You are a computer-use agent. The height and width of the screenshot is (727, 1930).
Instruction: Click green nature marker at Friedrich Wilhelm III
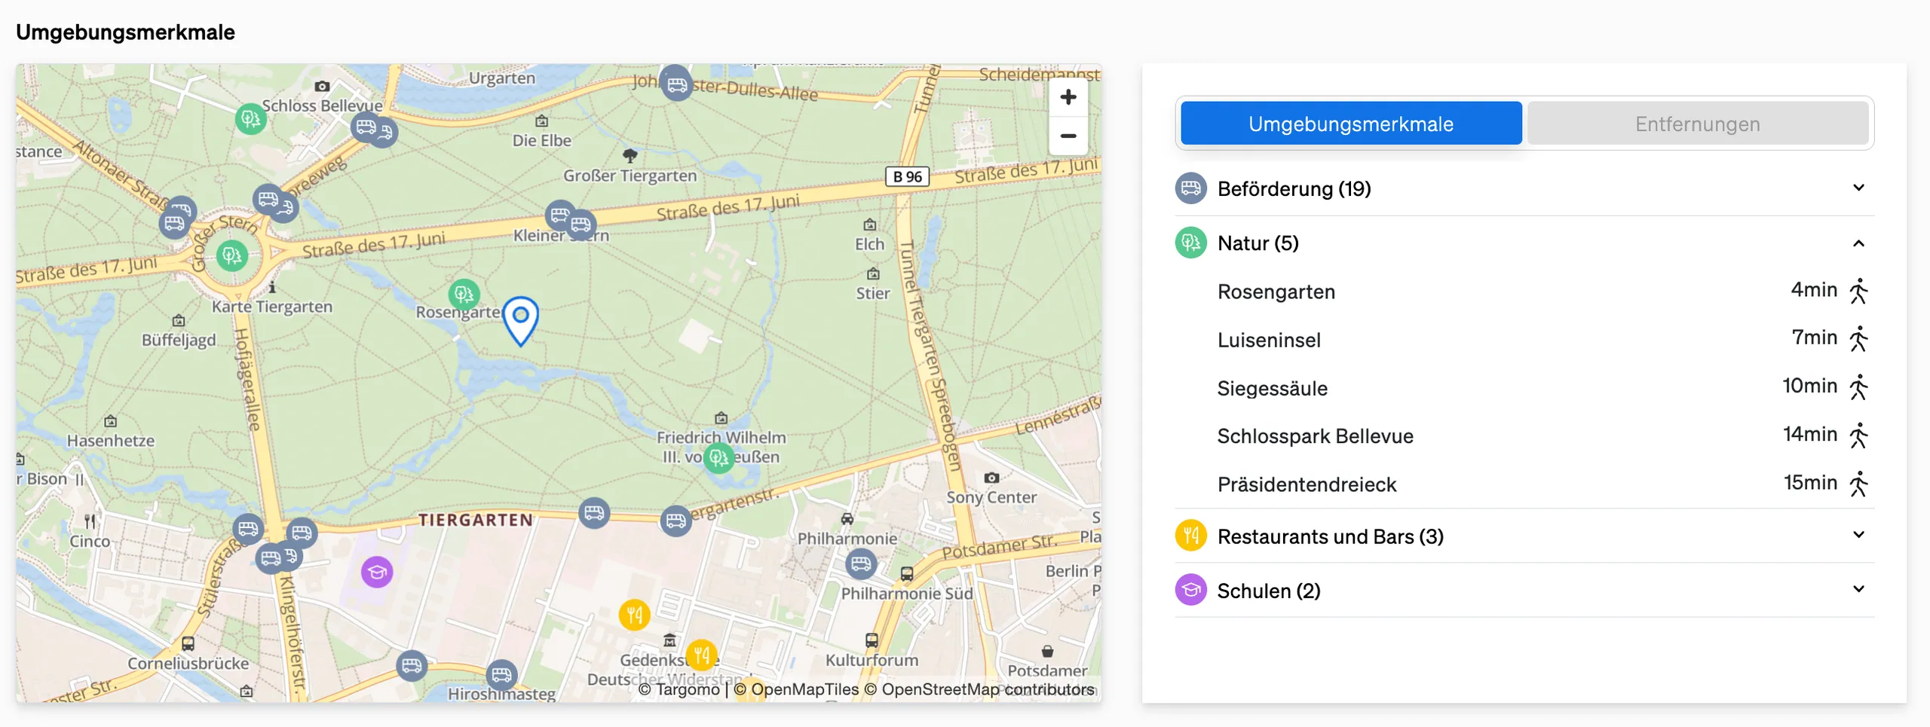[718, 457]
